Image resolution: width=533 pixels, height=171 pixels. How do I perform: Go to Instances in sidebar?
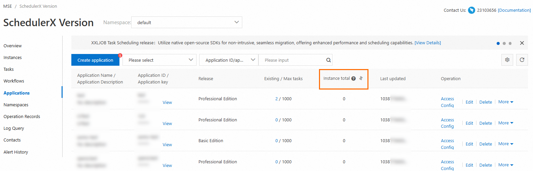coord(13,58)
